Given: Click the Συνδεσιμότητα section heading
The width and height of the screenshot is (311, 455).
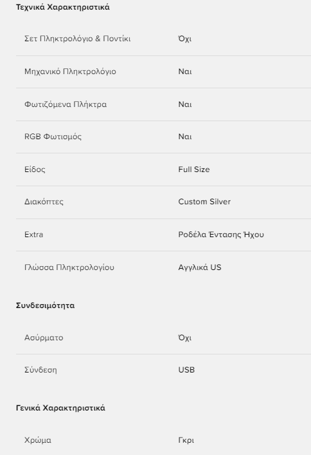Looking at the screenshot, I should click(45, 305).
